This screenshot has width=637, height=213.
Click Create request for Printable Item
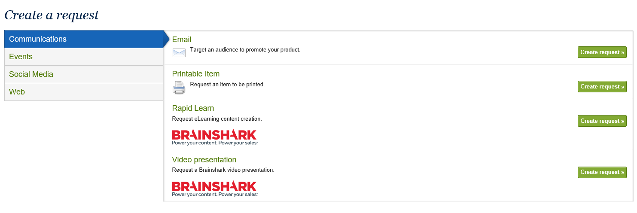(x=602, y=87)
